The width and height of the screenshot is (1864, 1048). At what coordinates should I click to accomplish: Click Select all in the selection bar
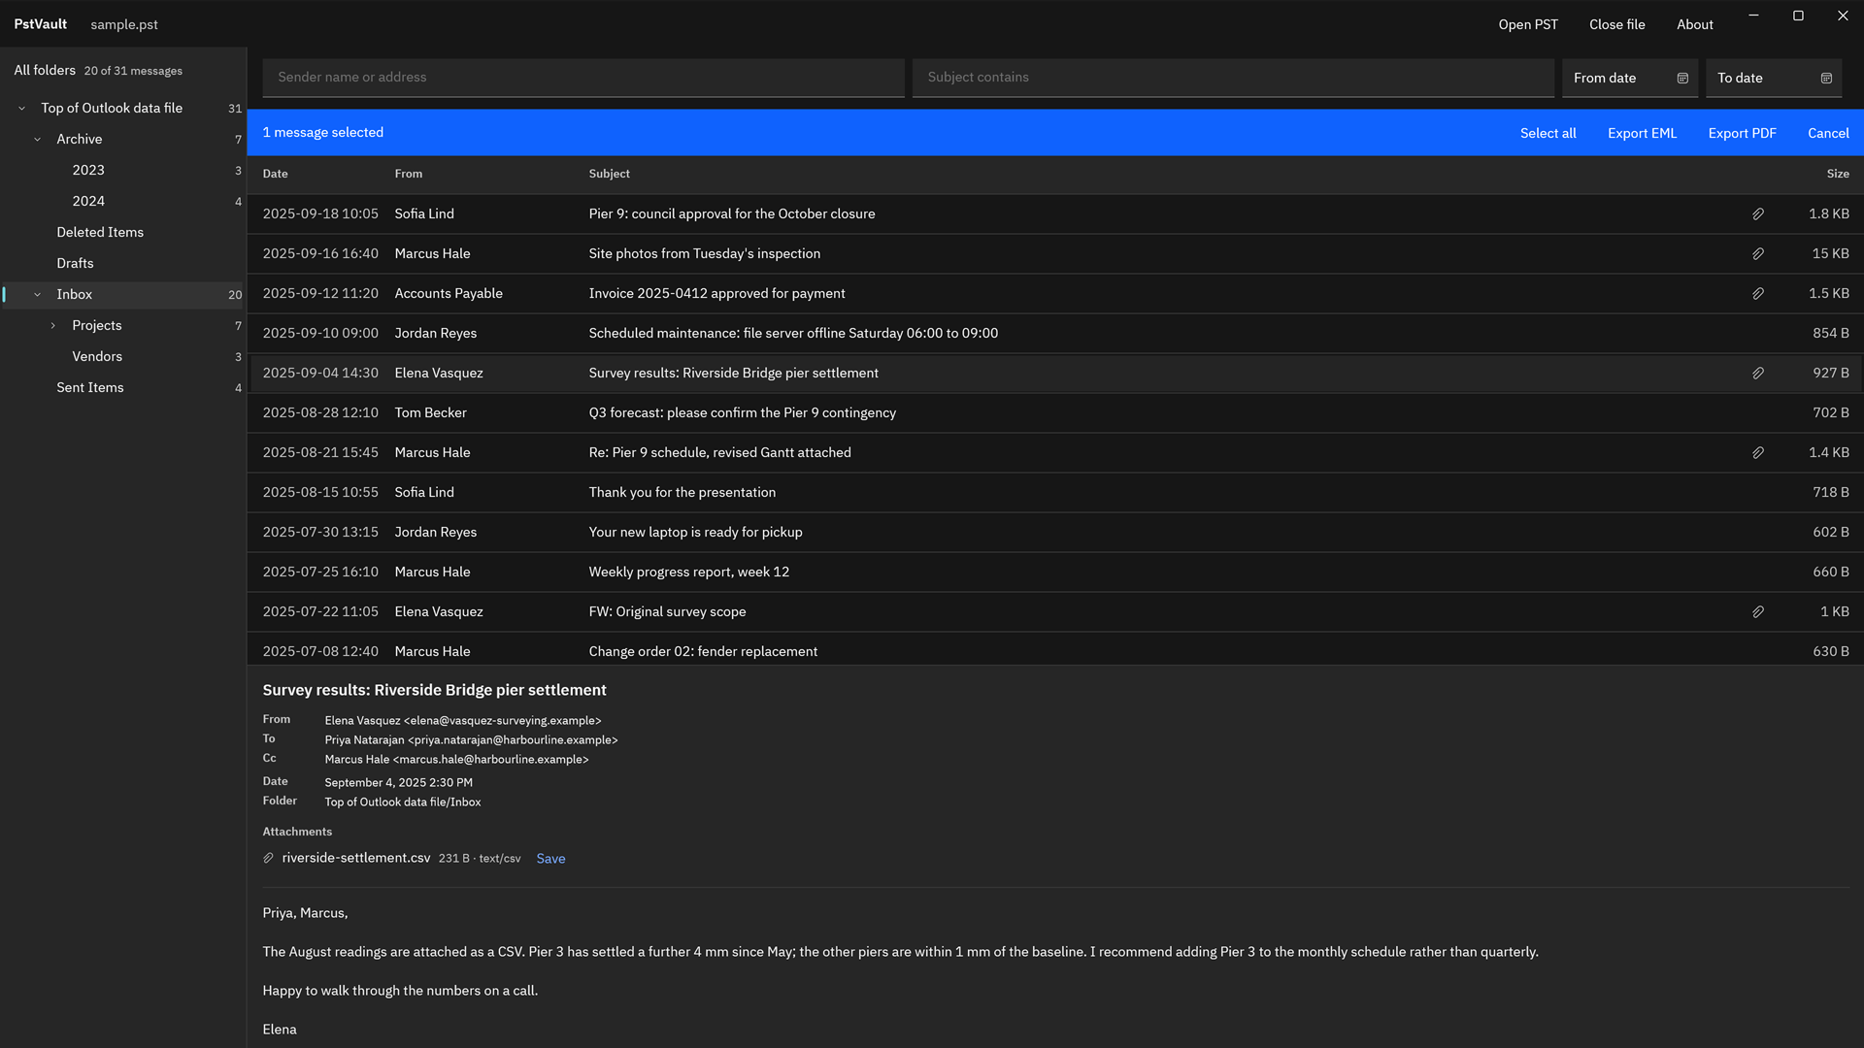[x=1548, y=133]
